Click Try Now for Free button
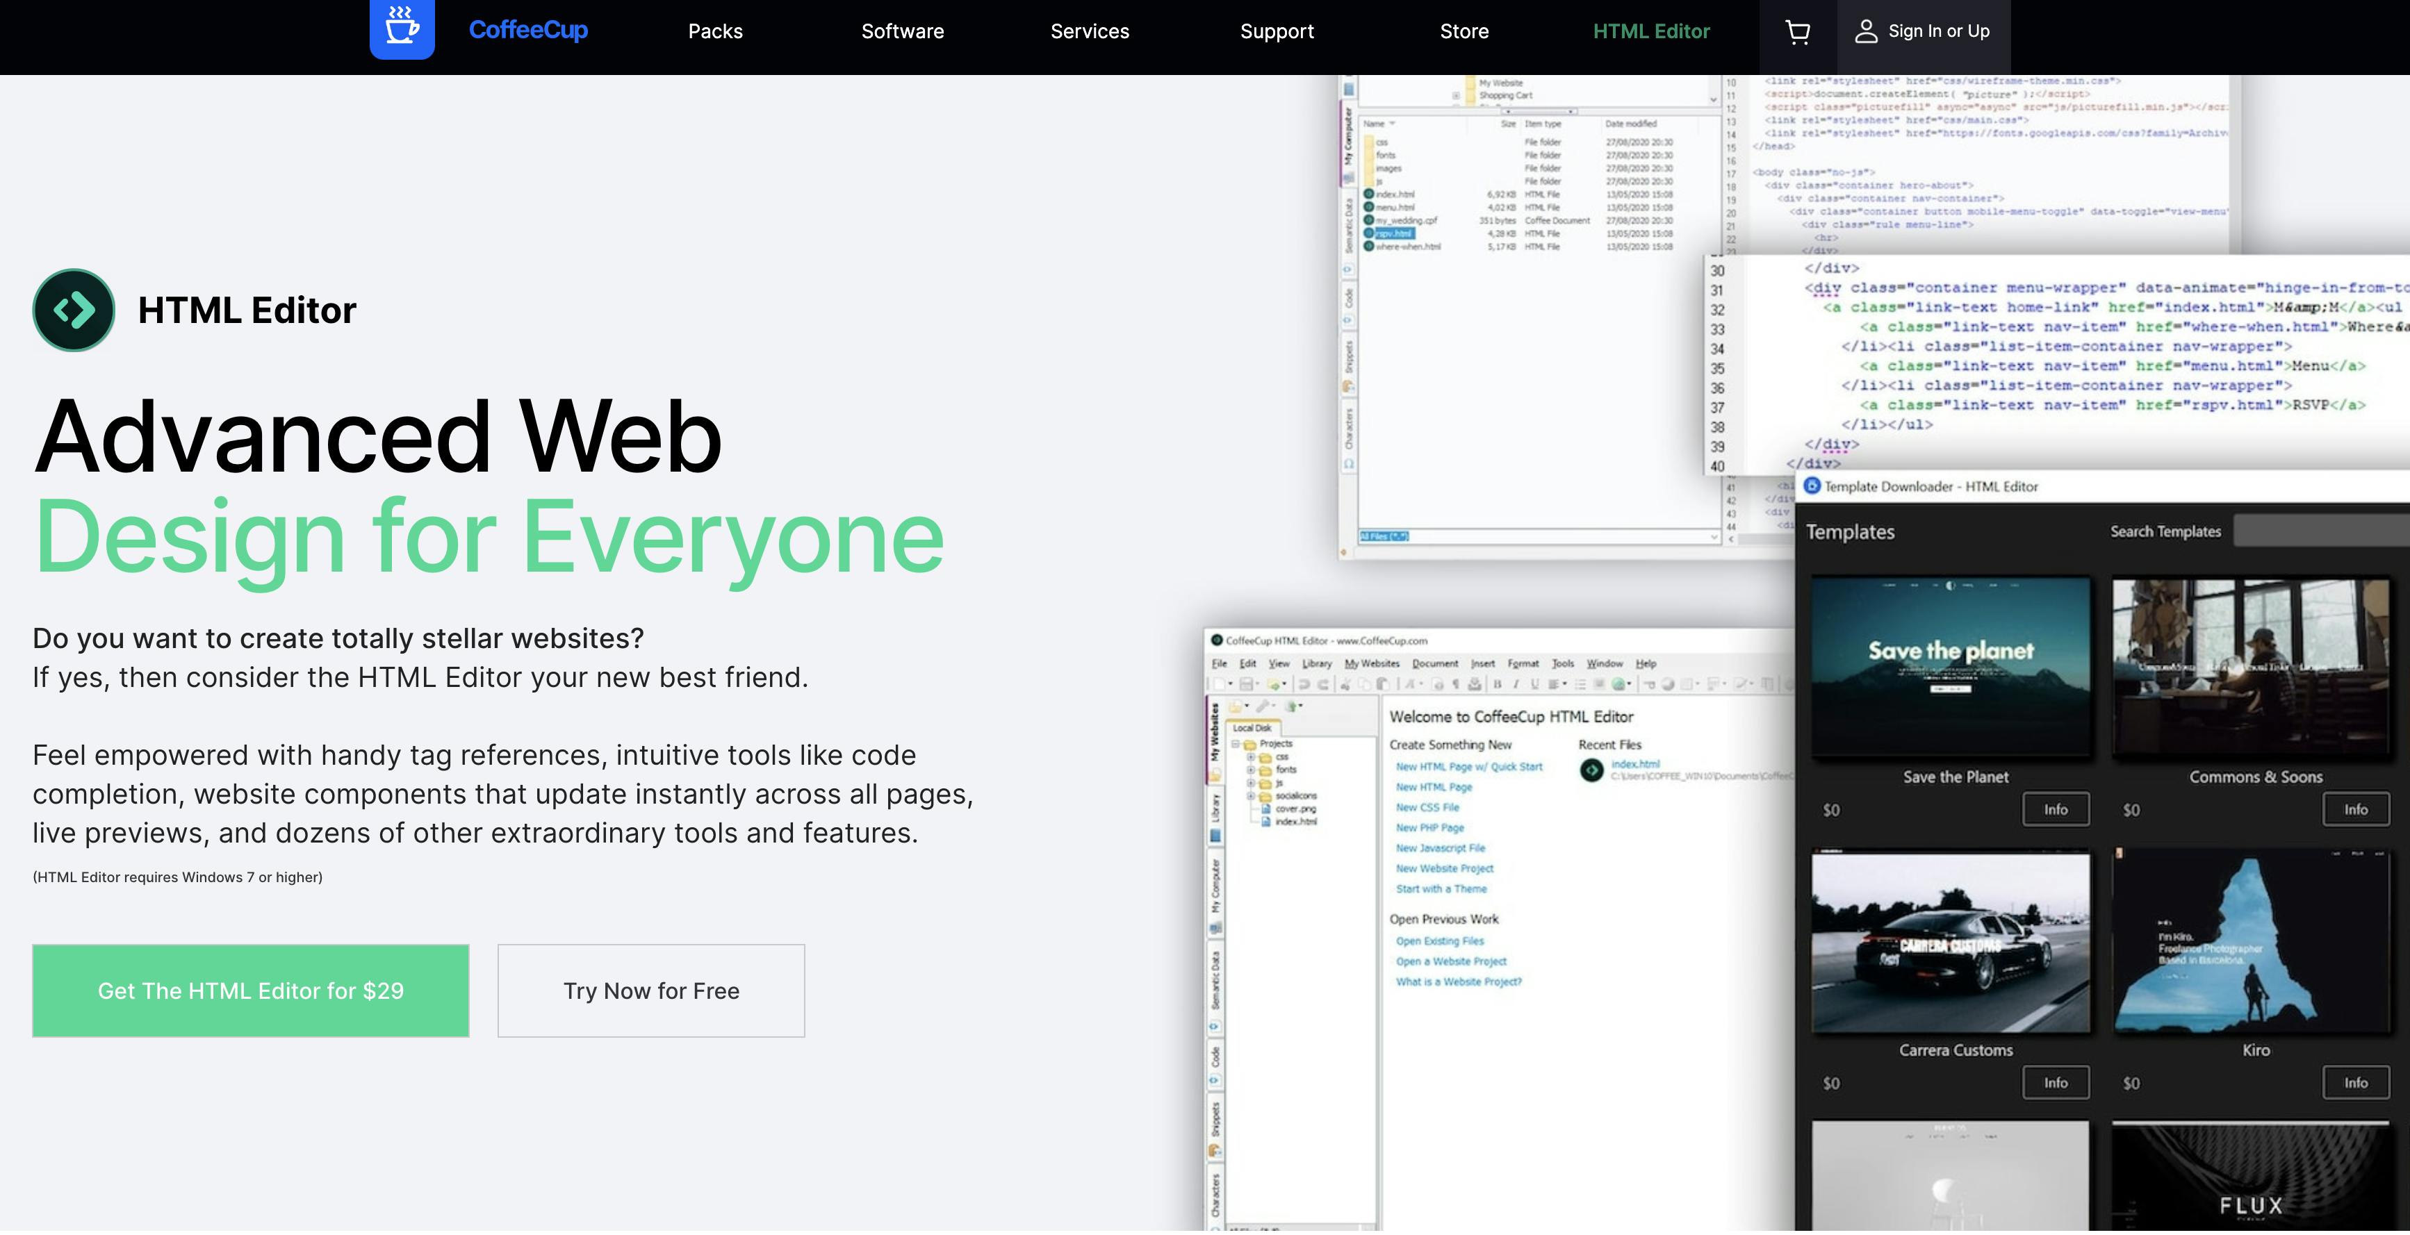This screenshot has height=1235, width=2410. coord(650,991)
